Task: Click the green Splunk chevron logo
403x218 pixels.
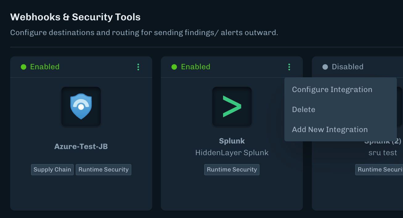Action: tap(232, 107)
